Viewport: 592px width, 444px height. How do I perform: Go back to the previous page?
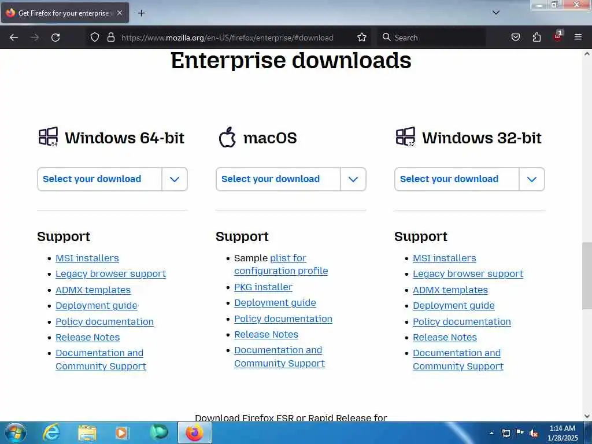click(x=14, y=38)
